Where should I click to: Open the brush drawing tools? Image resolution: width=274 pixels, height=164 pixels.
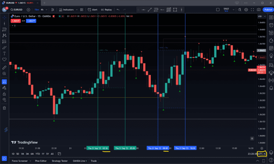[x=4, y=47]
